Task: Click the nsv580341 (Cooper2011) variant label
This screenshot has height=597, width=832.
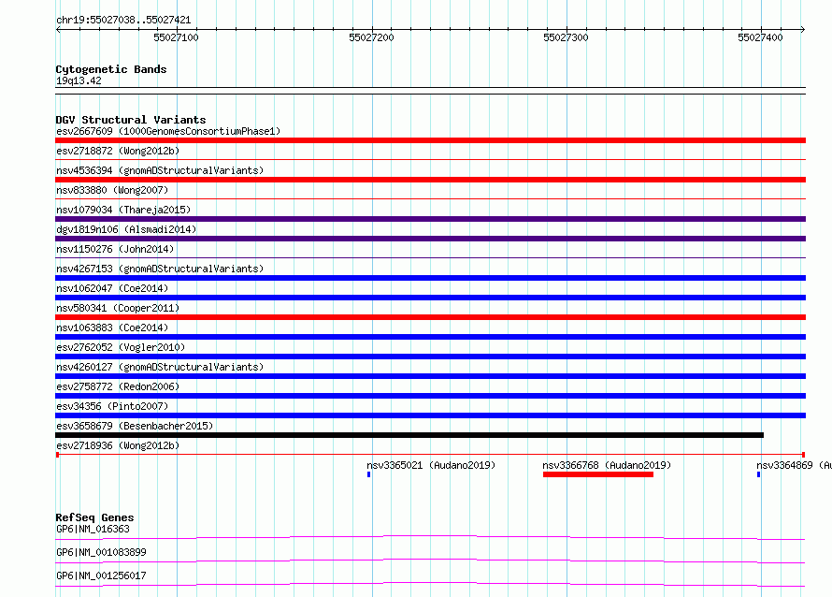Action: click(118, 308)
